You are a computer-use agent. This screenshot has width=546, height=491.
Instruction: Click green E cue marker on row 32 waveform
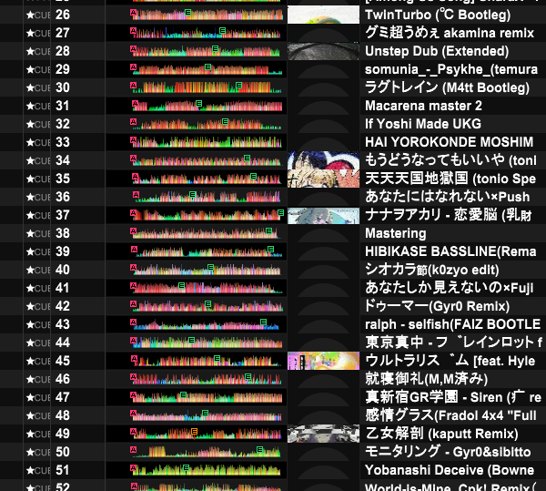225,122
